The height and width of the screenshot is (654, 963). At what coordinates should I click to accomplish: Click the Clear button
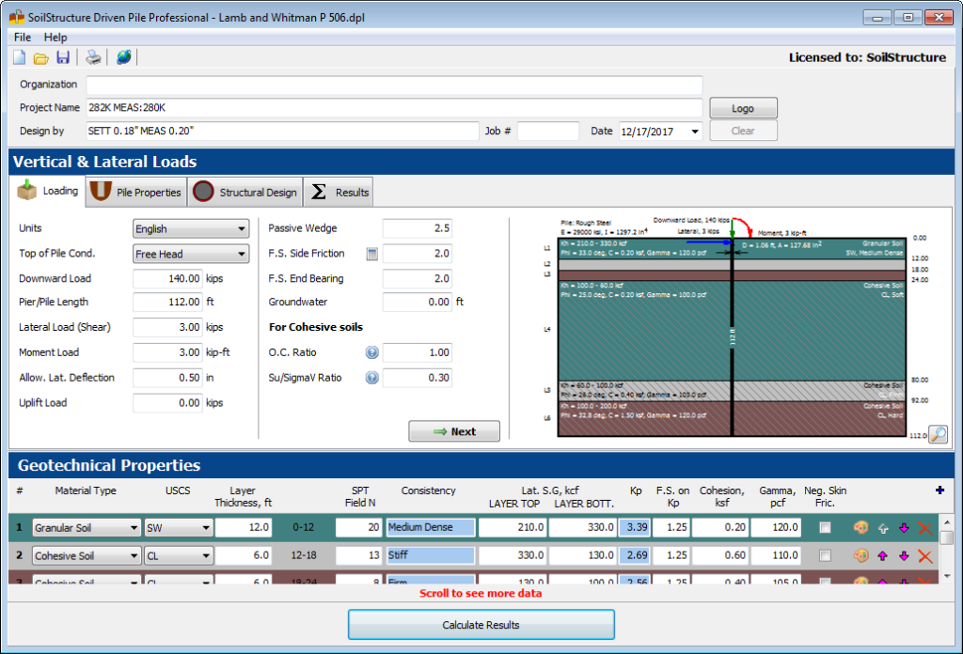coord(743,131)
